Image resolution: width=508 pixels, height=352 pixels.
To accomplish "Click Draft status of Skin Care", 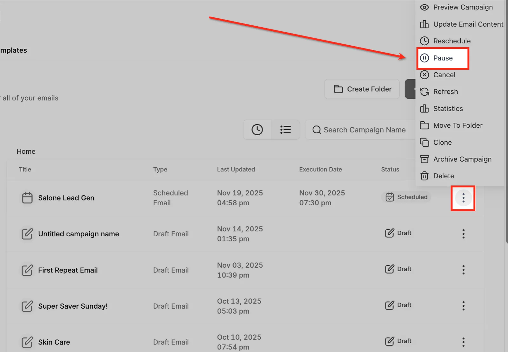I will pyautogui.click(x=398, y=341).
